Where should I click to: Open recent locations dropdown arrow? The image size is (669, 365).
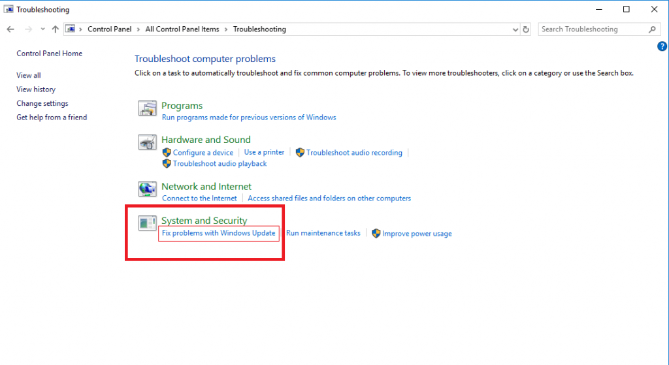[42, 29]
